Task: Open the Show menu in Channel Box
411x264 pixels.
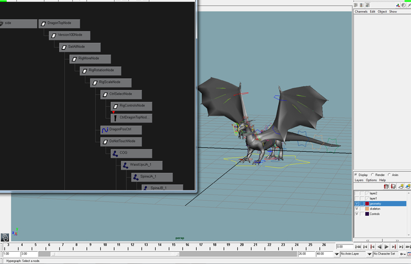Action: 393,11
